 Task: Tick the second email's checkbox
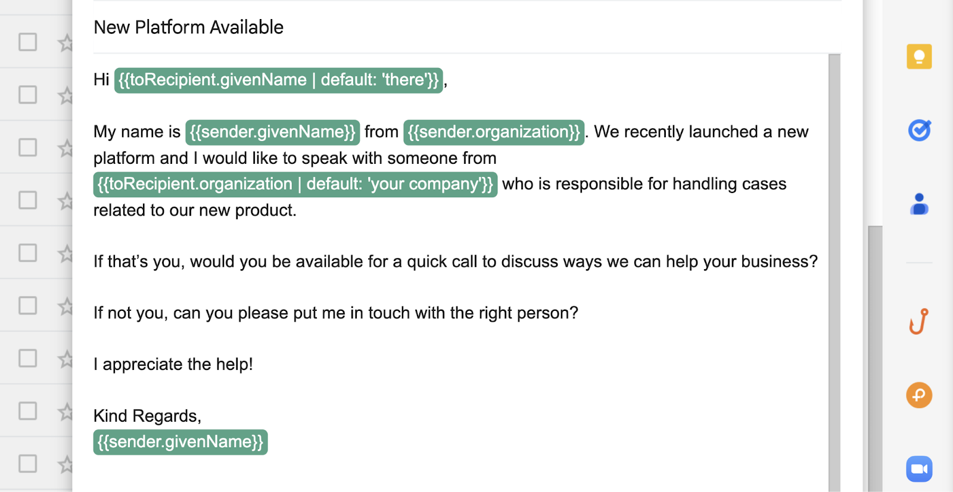(x=27, y=94)
